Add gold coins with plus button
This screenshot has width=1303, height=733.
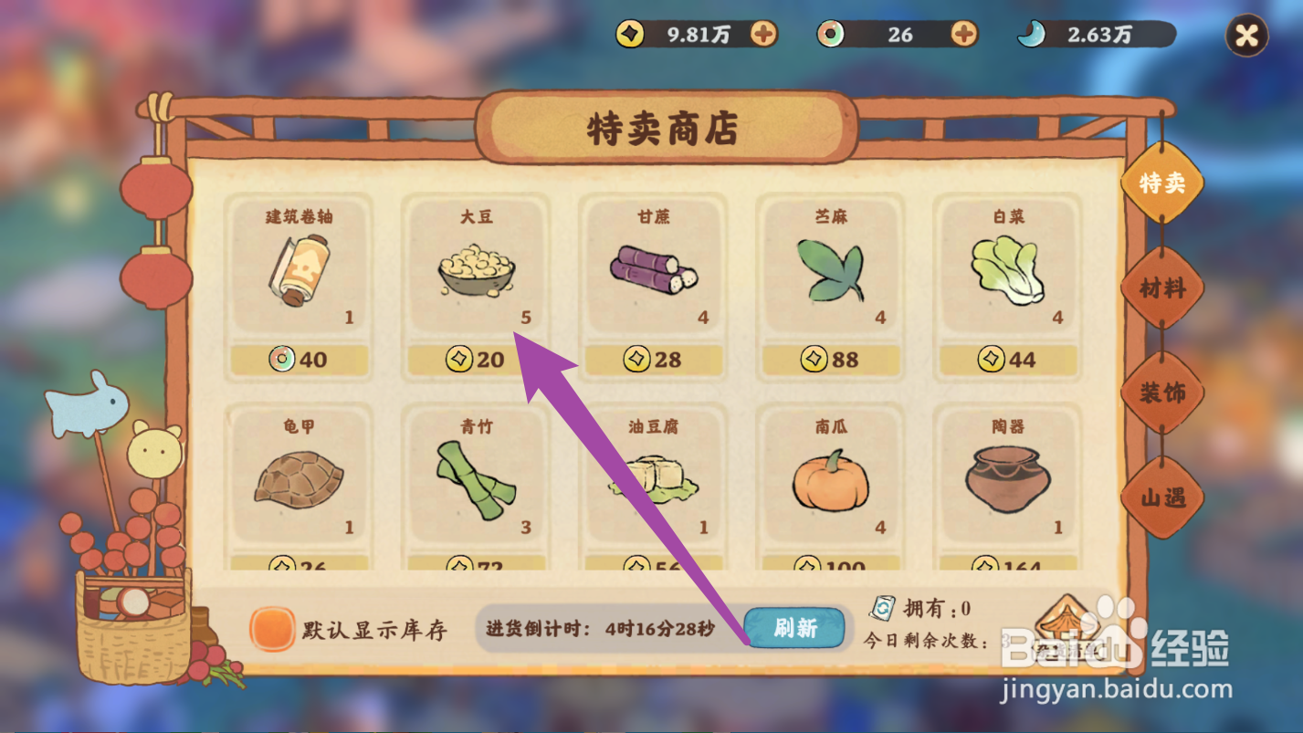click(764, 35)
